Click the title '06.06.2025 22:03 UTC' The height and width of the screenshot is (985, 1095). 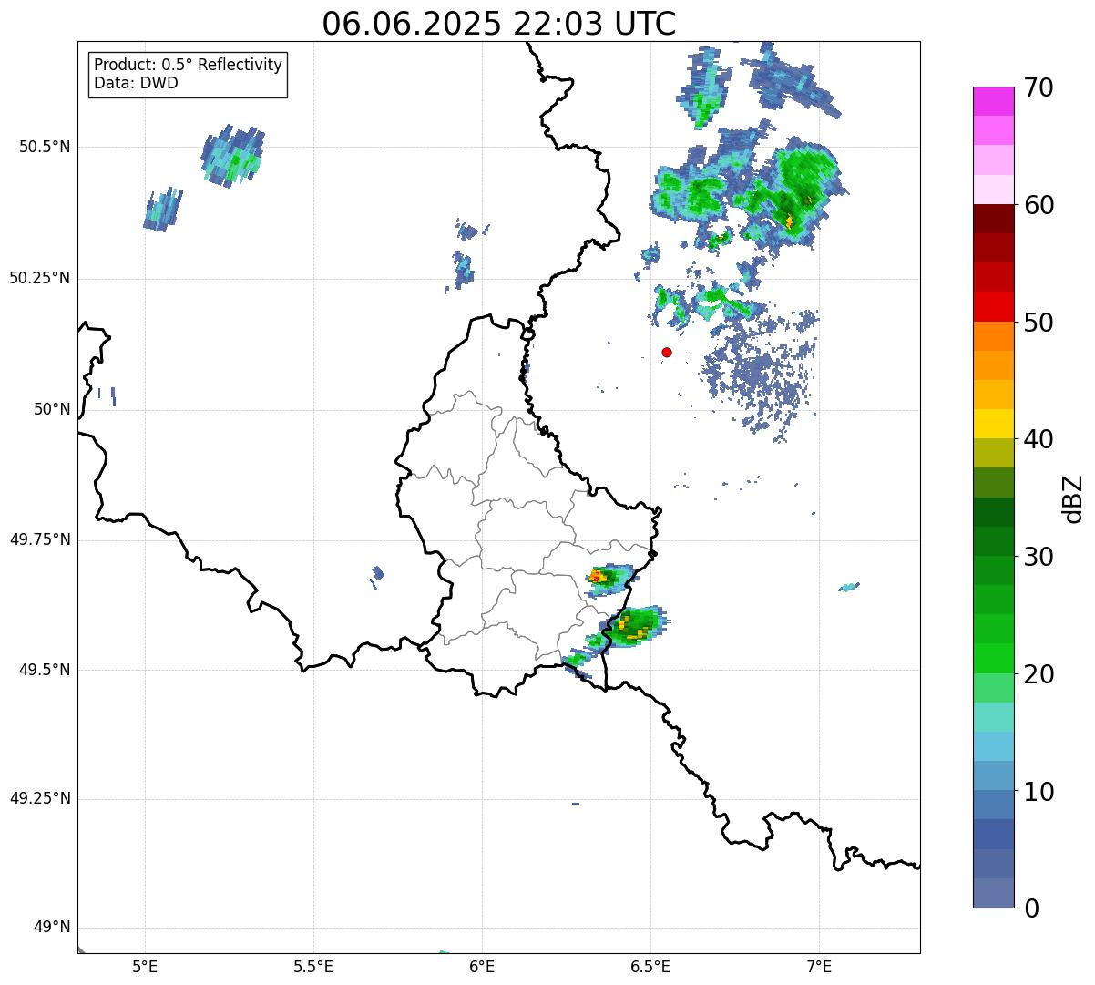click(x=498, y=23)
